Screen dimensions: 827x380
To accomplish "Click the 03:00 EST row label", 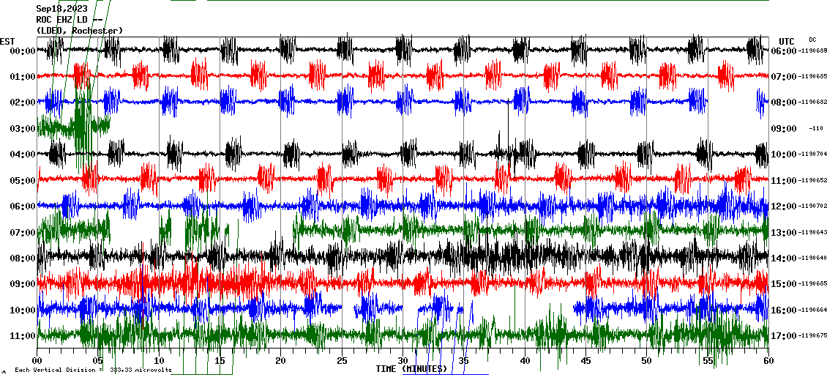I will coord(23,129).
